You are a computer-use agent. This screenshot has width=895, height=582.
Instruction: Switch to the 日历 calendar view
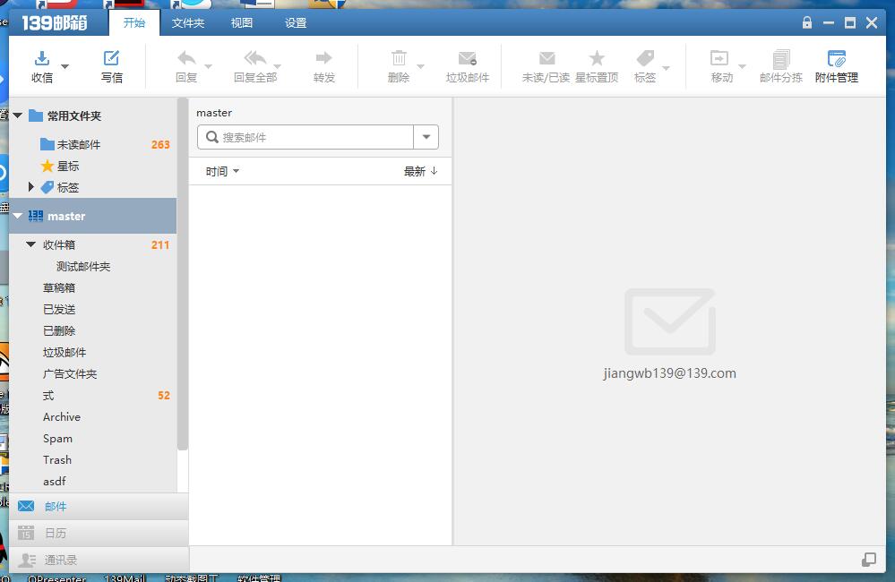click(99, 533)
